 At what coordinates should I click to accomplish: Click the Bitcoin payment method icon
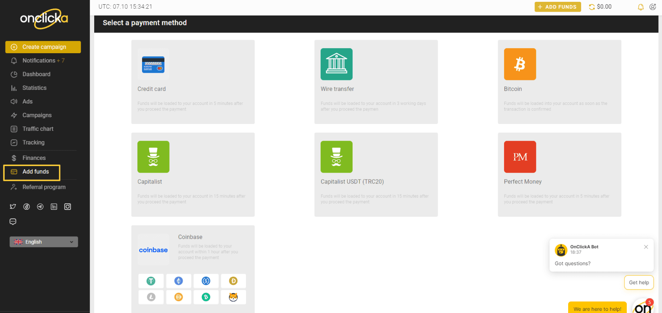[520, 64]
